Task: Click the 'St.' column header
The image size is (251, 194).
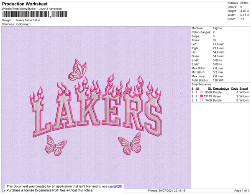Action: [210, 89]
